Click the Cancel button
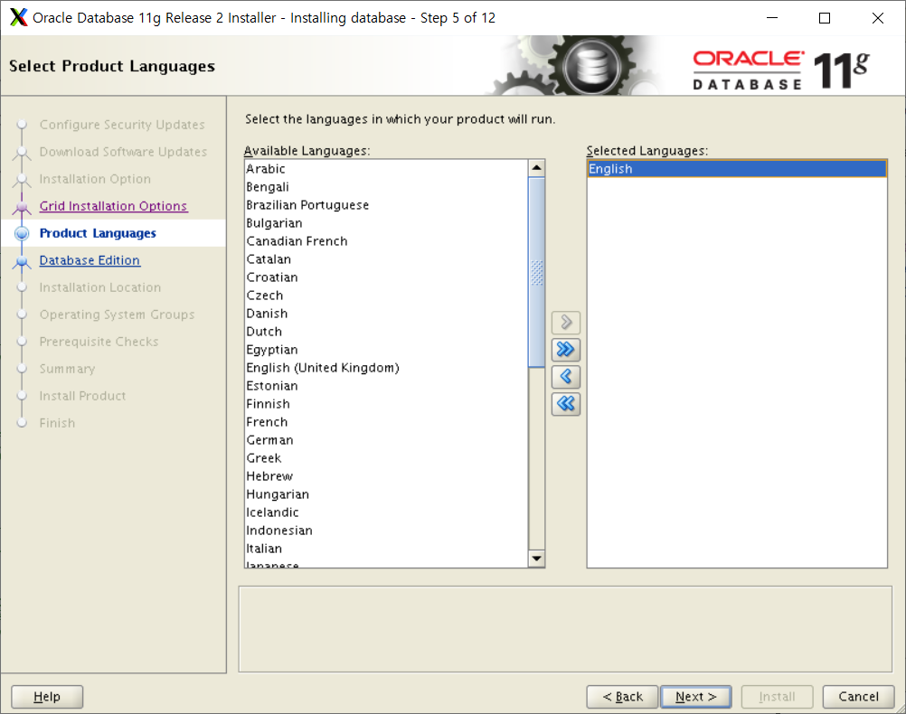Image resolution: width=906 pixels, height=714 pixels. 859,697
